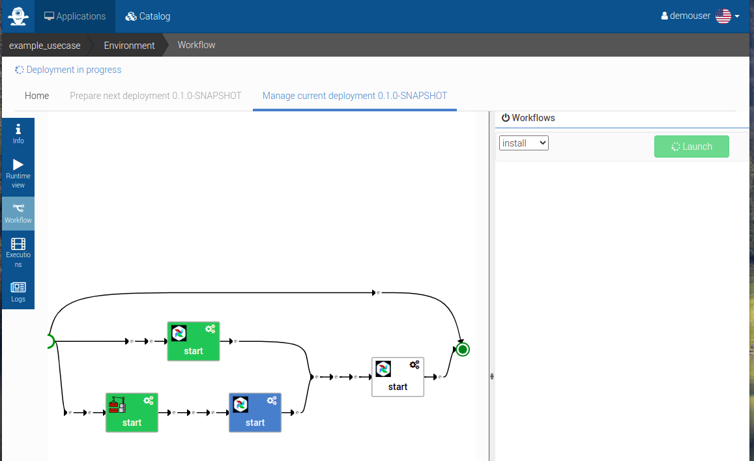Click gears icon on top green start step

pyautogui.click(x=210, y=329)
